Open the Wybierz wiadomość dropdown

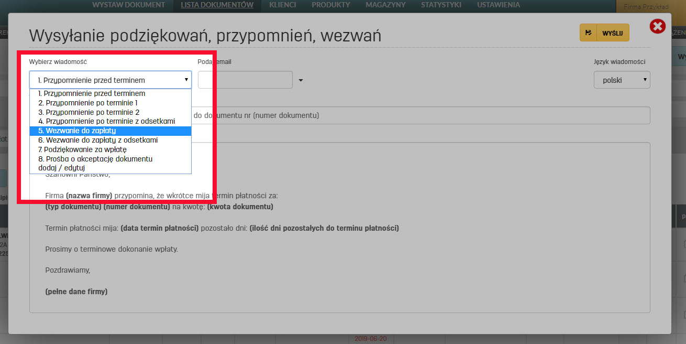110,80
